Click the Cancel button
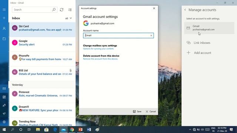 click(151, 112)
